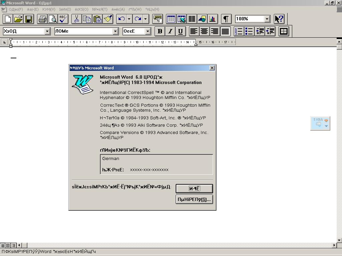342x256 pixels.
Task: Open the menu labeled (E)
Action: pyautogui.click(x=33, y=9)
